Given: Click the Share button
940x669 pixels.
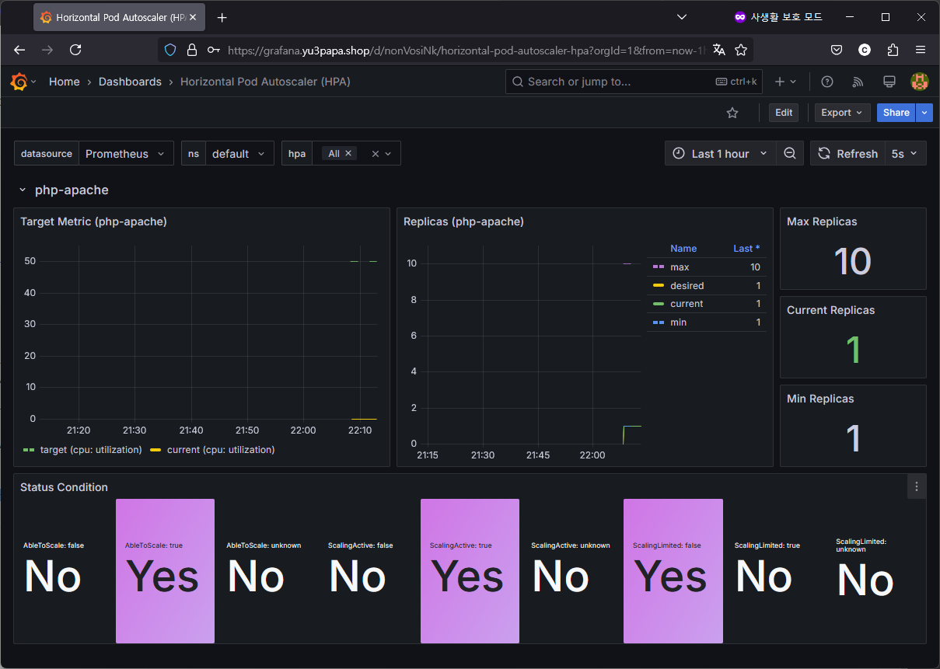Looking at the screenshot, I should (x=896, y=113).
